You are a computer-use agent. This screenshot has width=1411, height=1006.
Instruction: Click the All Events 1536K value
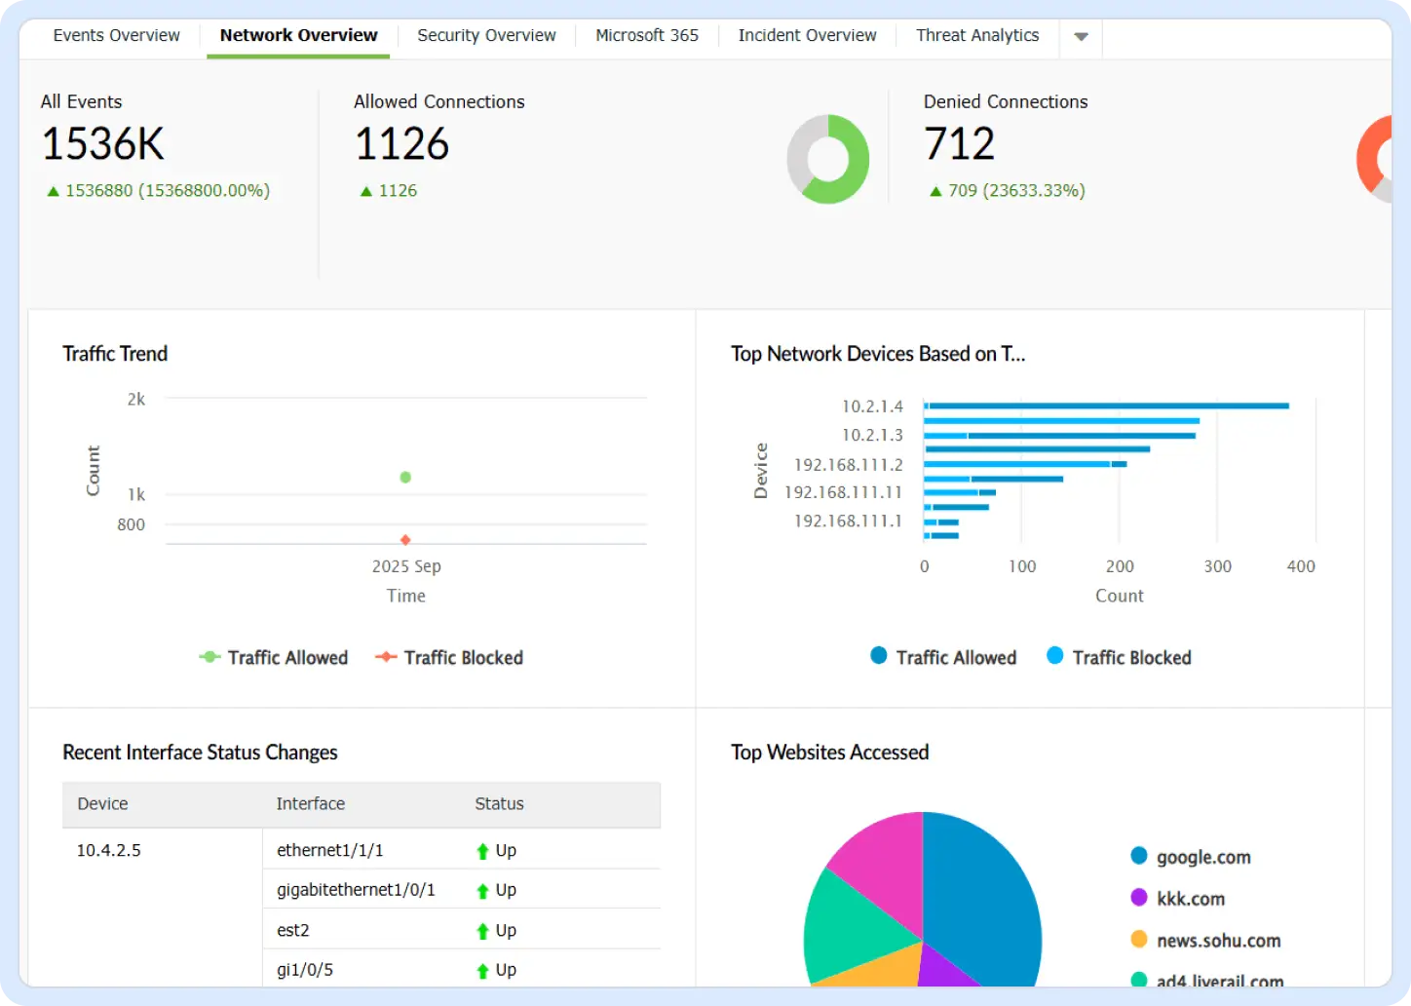point(103,144)
